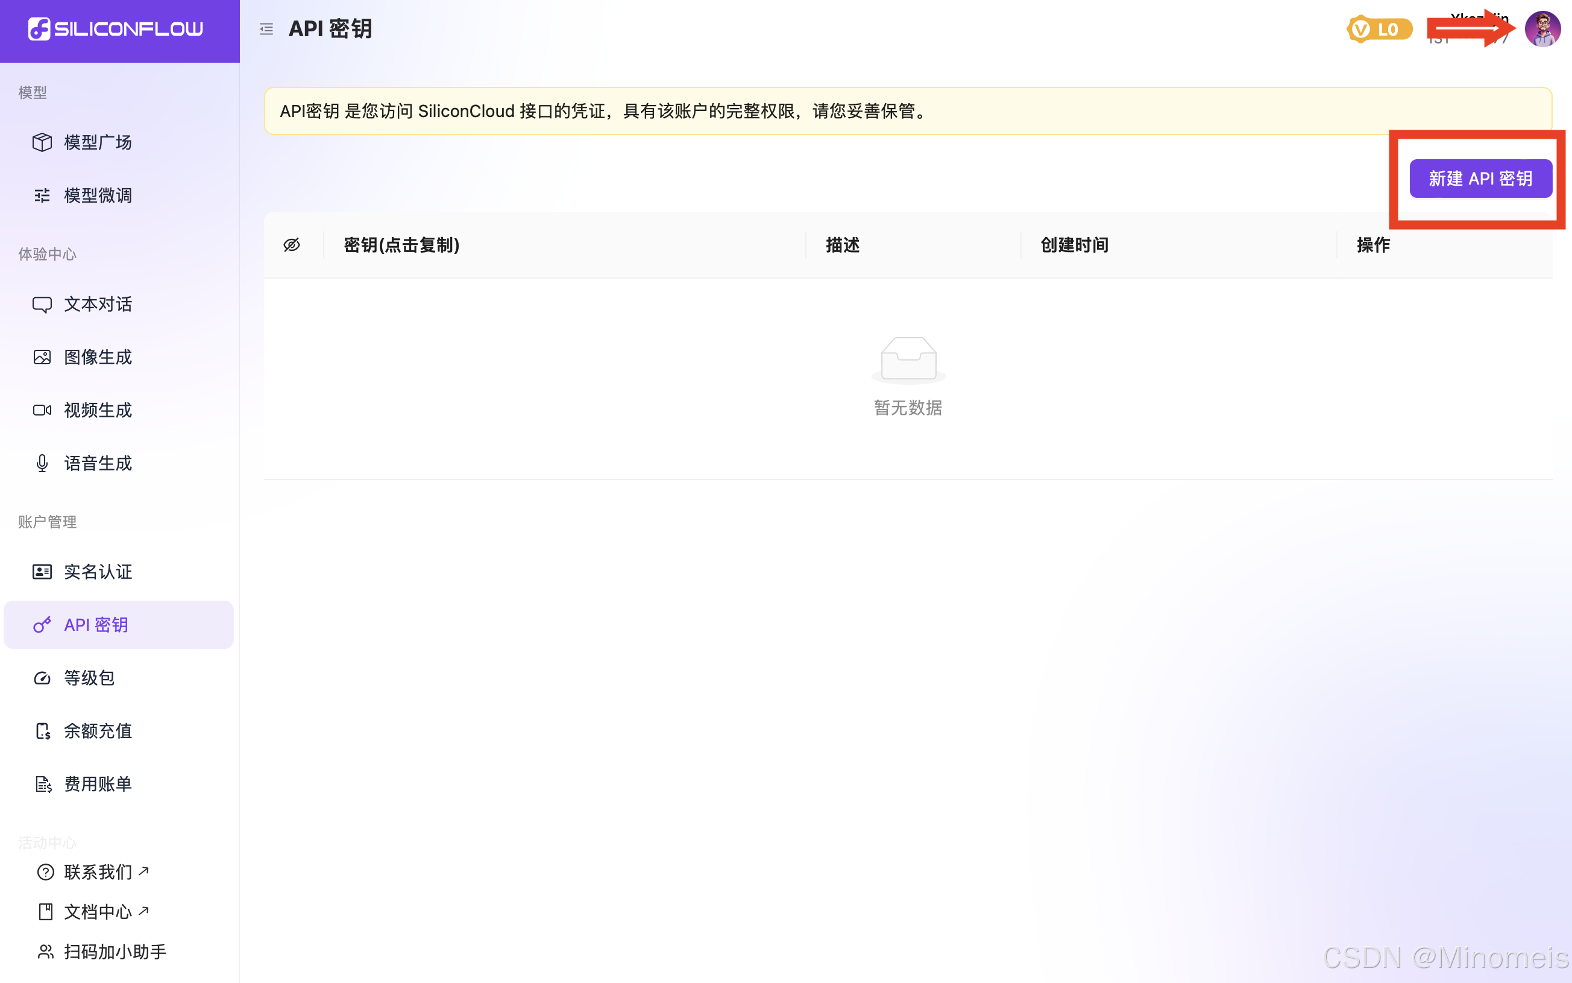
Task: Open 语音生成 microphone icon
Action: (42, 464)
